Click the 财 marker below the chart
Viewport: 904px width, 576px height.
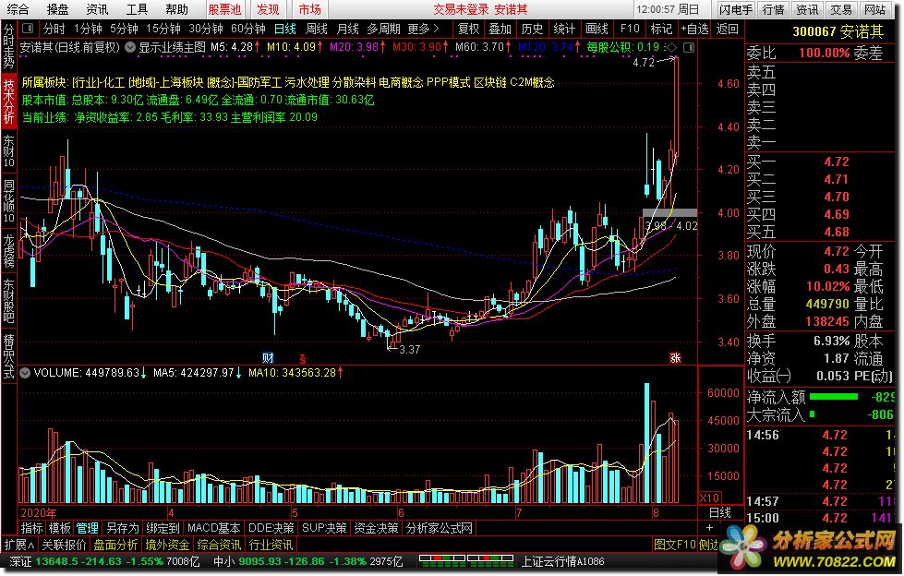[268, 357]
